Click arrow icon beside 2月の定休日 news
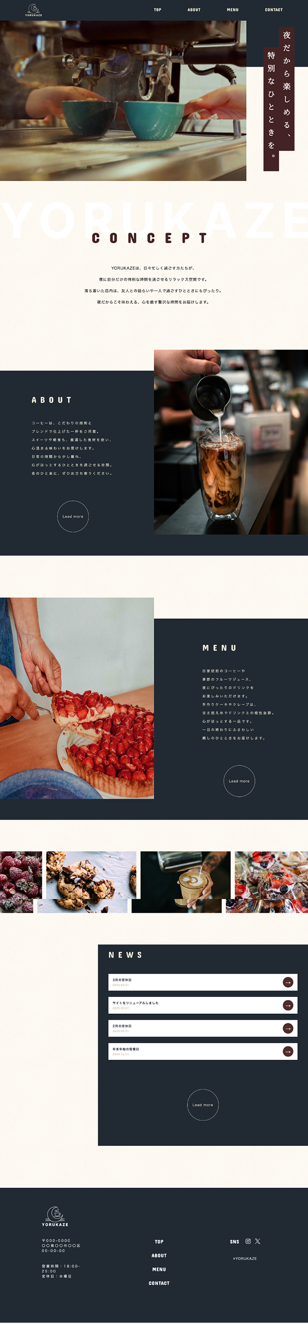The image size is (308, 1335). (288, 1028)
